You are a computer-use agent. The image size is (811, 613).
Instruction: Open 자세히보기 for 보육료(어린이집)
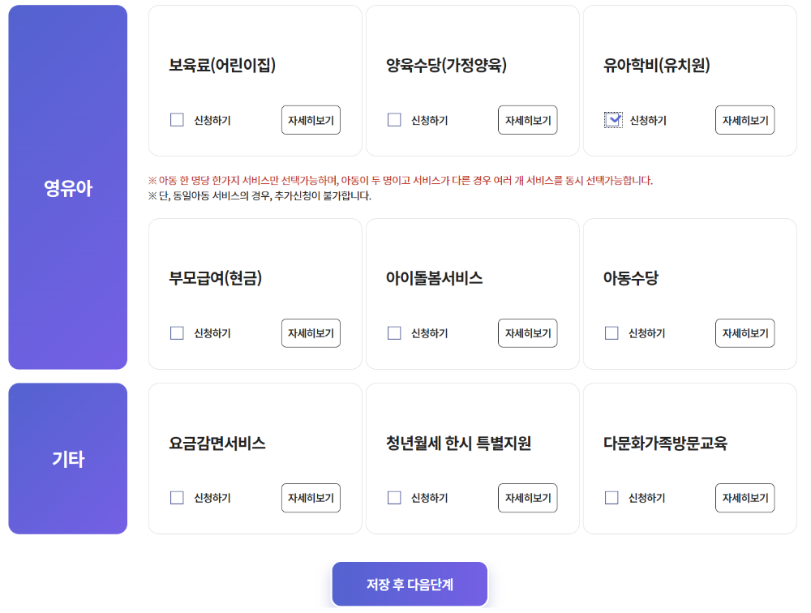[x=311, y=118]
